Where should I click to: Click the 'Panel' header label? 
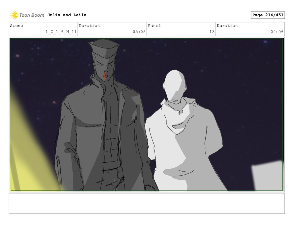(154, 26)
